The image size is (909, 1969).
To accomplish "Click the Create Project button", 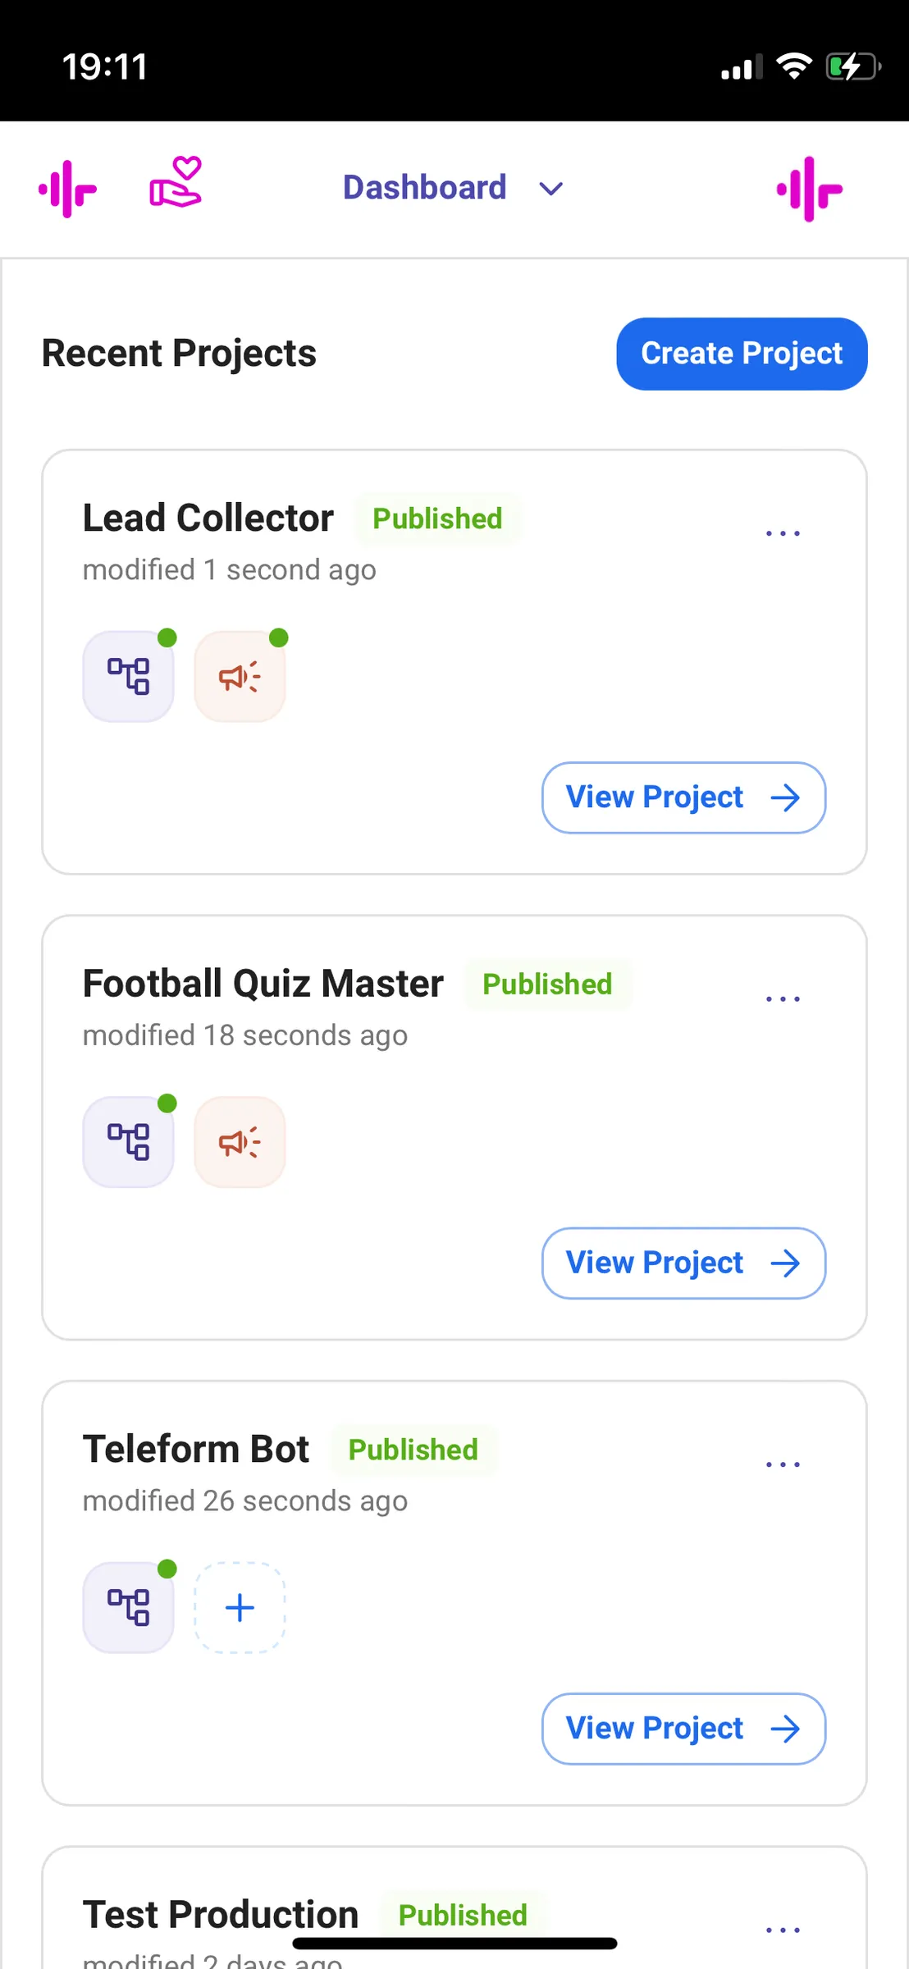I will pyautogui.click(x=742, y=354).
